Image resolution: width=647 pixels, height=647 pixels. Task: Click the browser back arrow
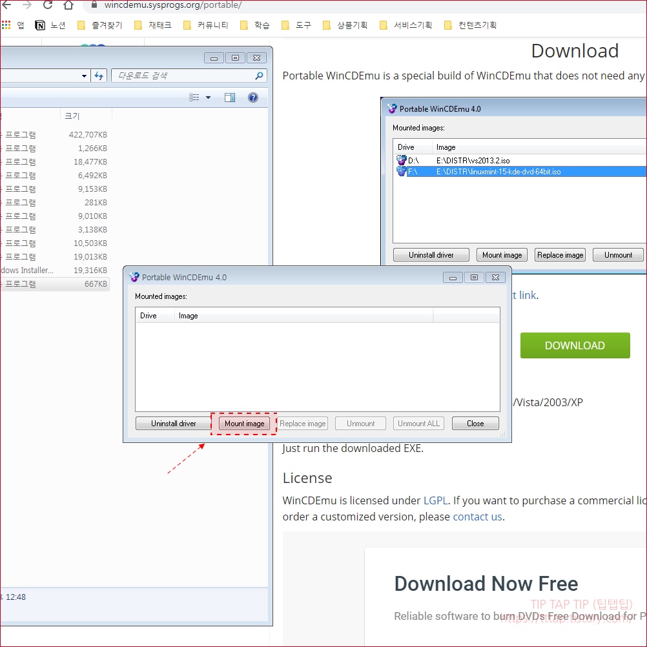[x=6, y=5]
